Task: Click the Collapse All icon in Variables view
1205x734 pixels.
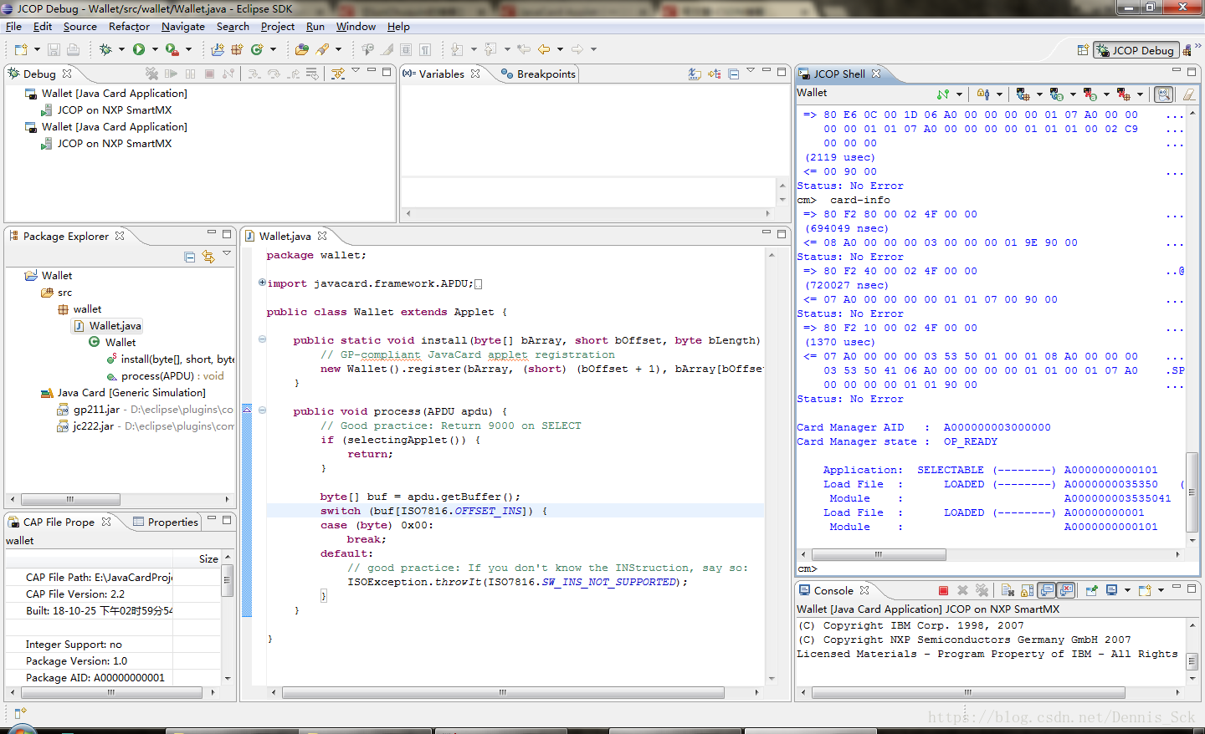Action: click(x=734, y=74)
